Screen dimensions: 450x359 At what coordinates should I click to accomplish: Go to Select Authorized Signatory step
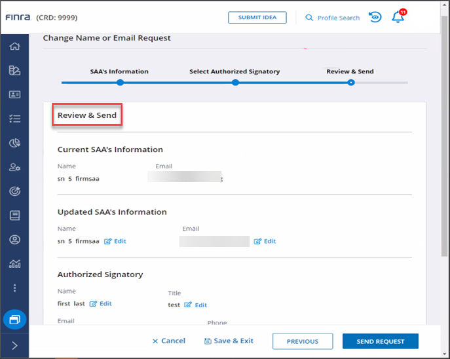[234, 83]
